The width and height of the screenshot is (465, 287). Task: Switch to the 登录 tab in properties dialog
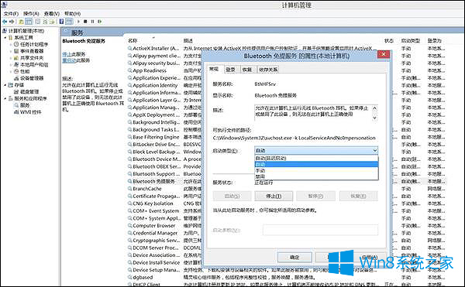(x=230, y=70)
